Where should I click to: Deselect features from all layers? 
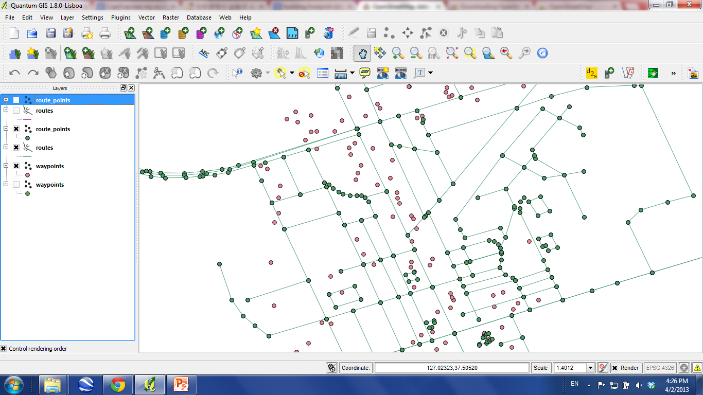coord(305,73)
